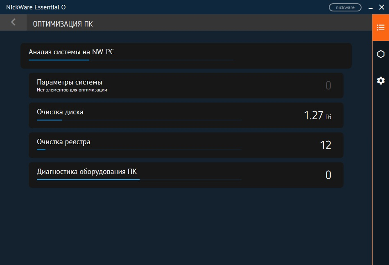Minimize the NickWare window

click(x=371, y=8)
